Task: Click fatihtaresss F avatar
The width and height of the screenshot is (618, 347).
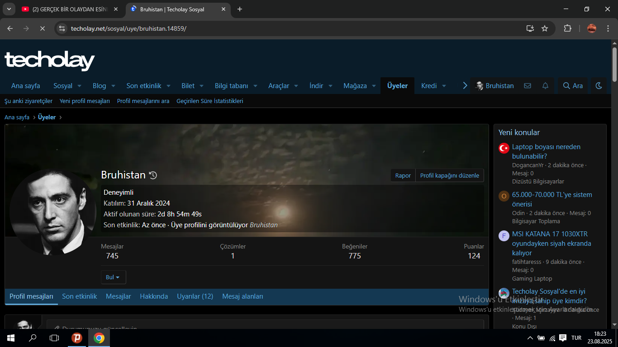Action: [504, 235]
